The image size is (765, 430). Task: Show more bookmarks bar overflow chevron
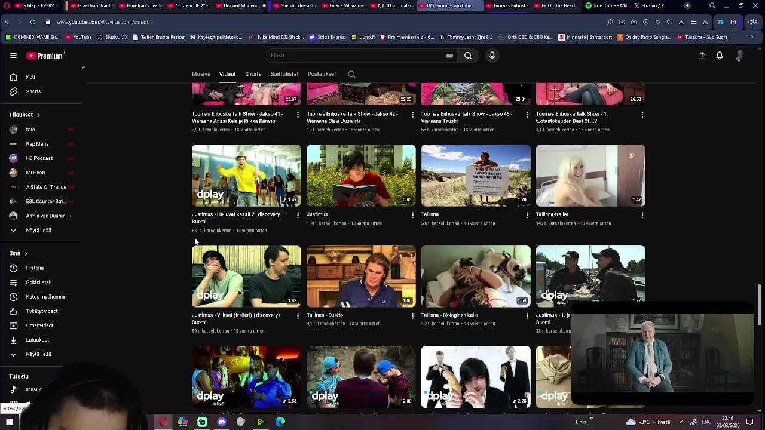point(751,37)
